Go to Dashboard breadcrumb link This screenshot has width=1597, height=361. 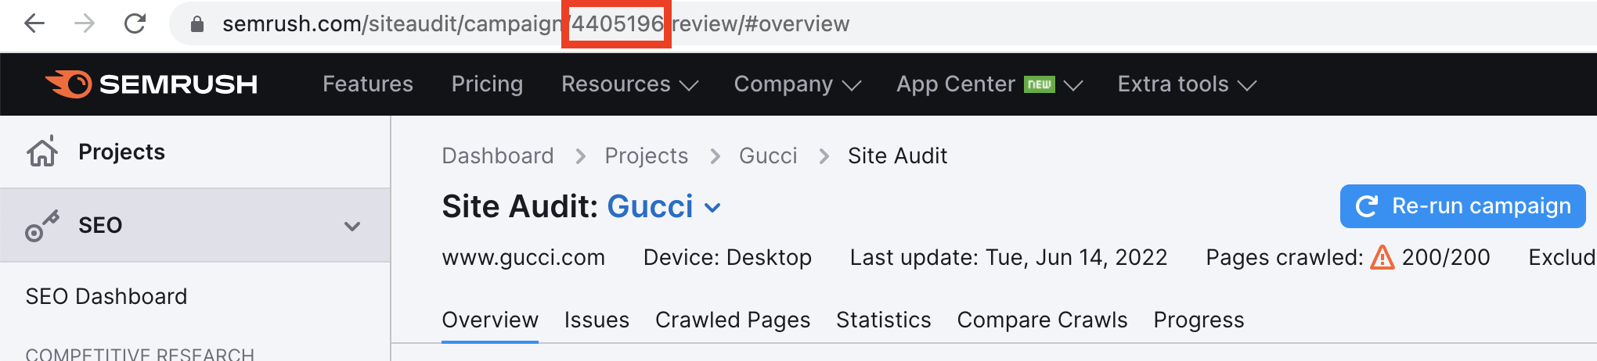coord(498,155)
